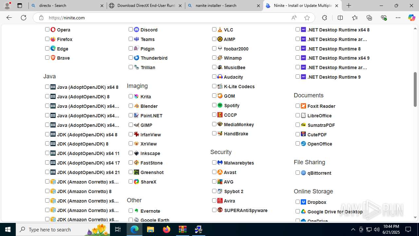The height and width of the screenshot is (236, 419).
Task: Select the foobar2000 checkbox
Action: tap(214, 48)
